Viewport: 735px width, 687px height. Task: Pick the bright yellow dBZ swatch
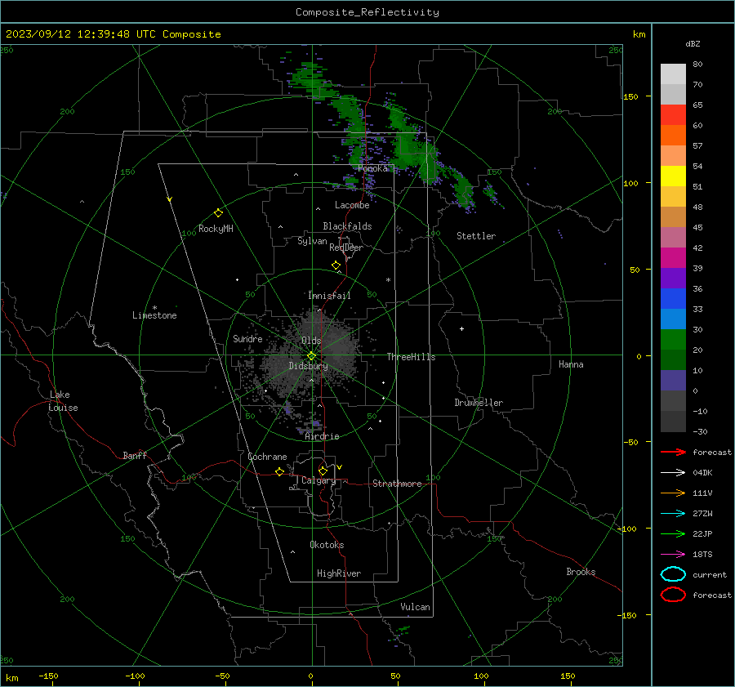pos(673,176)
